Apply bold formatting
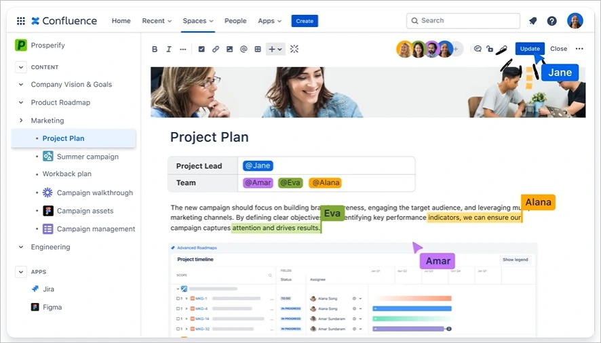The image size is (601, 343). coord(155,49)
